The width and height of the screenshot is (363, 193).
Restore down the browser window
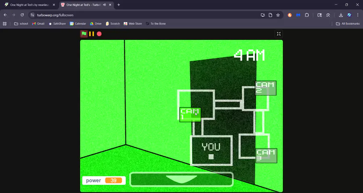tap(346, 4)
